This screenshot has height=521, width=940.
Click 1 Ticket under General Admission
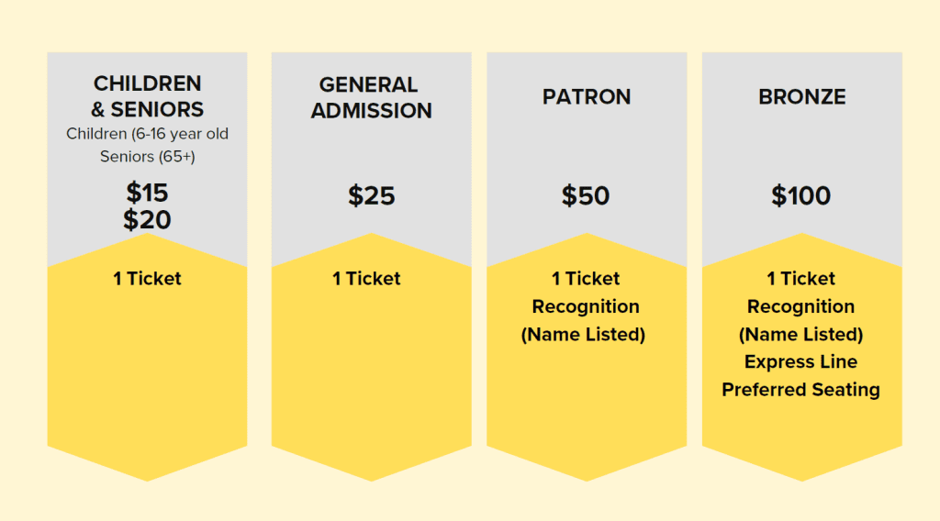pyautogui.click(x=366, y=279)
